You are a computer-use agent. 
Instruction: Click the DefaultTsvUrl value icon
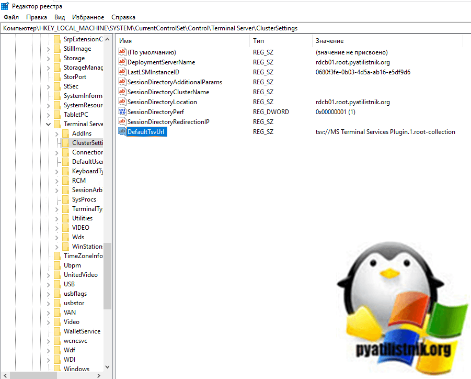[123, 132]
